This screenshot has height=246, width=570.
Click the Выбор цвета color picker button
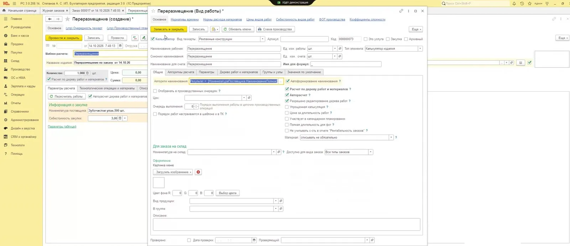[x=228, y=193]
